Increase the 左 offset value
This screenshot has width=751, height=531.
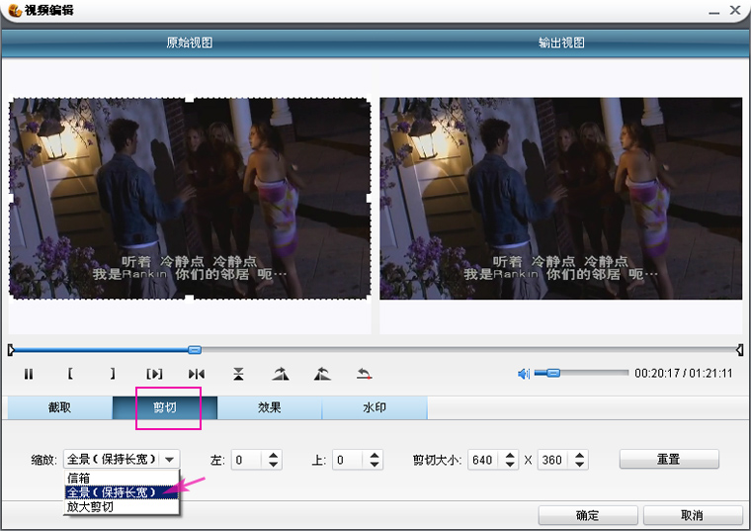click(273, 455)
